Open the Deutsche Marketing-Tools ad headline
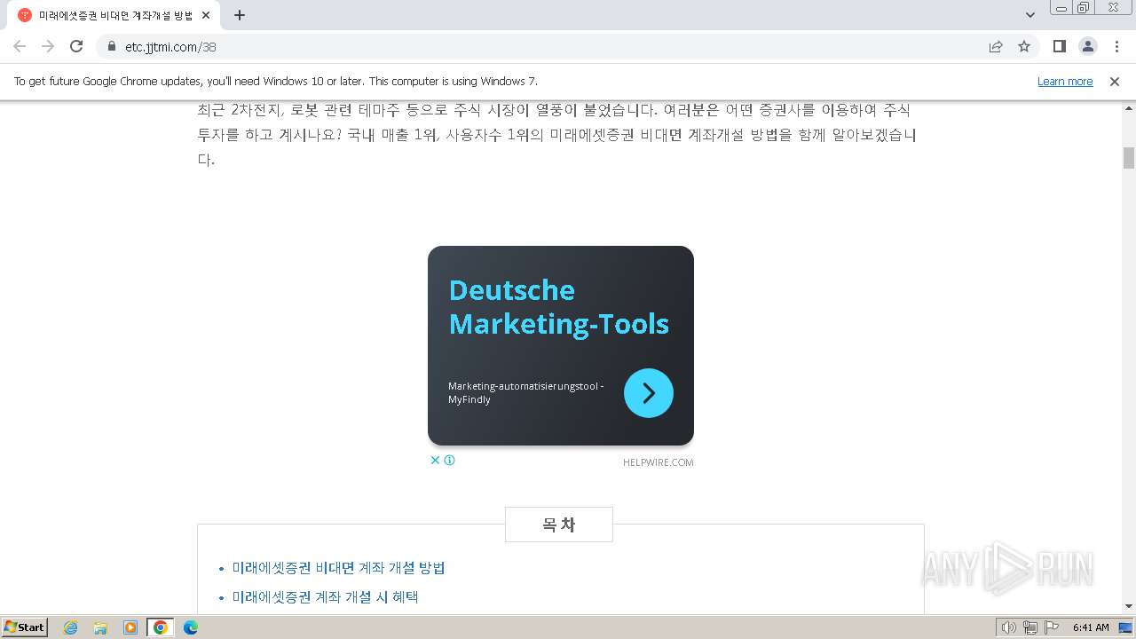1136x639 pixels. pyautogui.click(x=559, y=307)
